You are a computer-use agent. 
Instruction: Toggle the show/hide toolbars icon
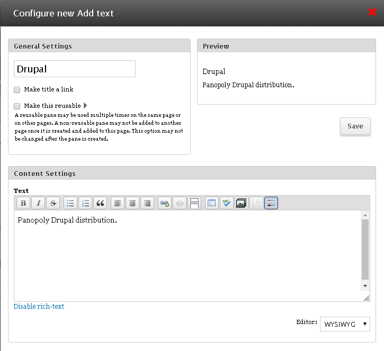(x=271, y=203)
